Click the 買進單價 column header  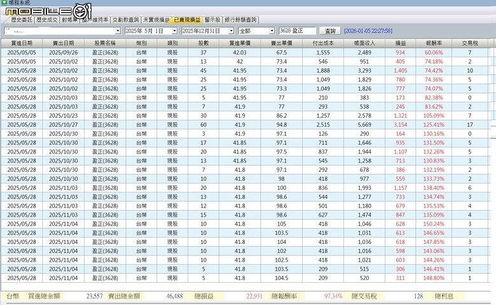(x=240, y=43)
